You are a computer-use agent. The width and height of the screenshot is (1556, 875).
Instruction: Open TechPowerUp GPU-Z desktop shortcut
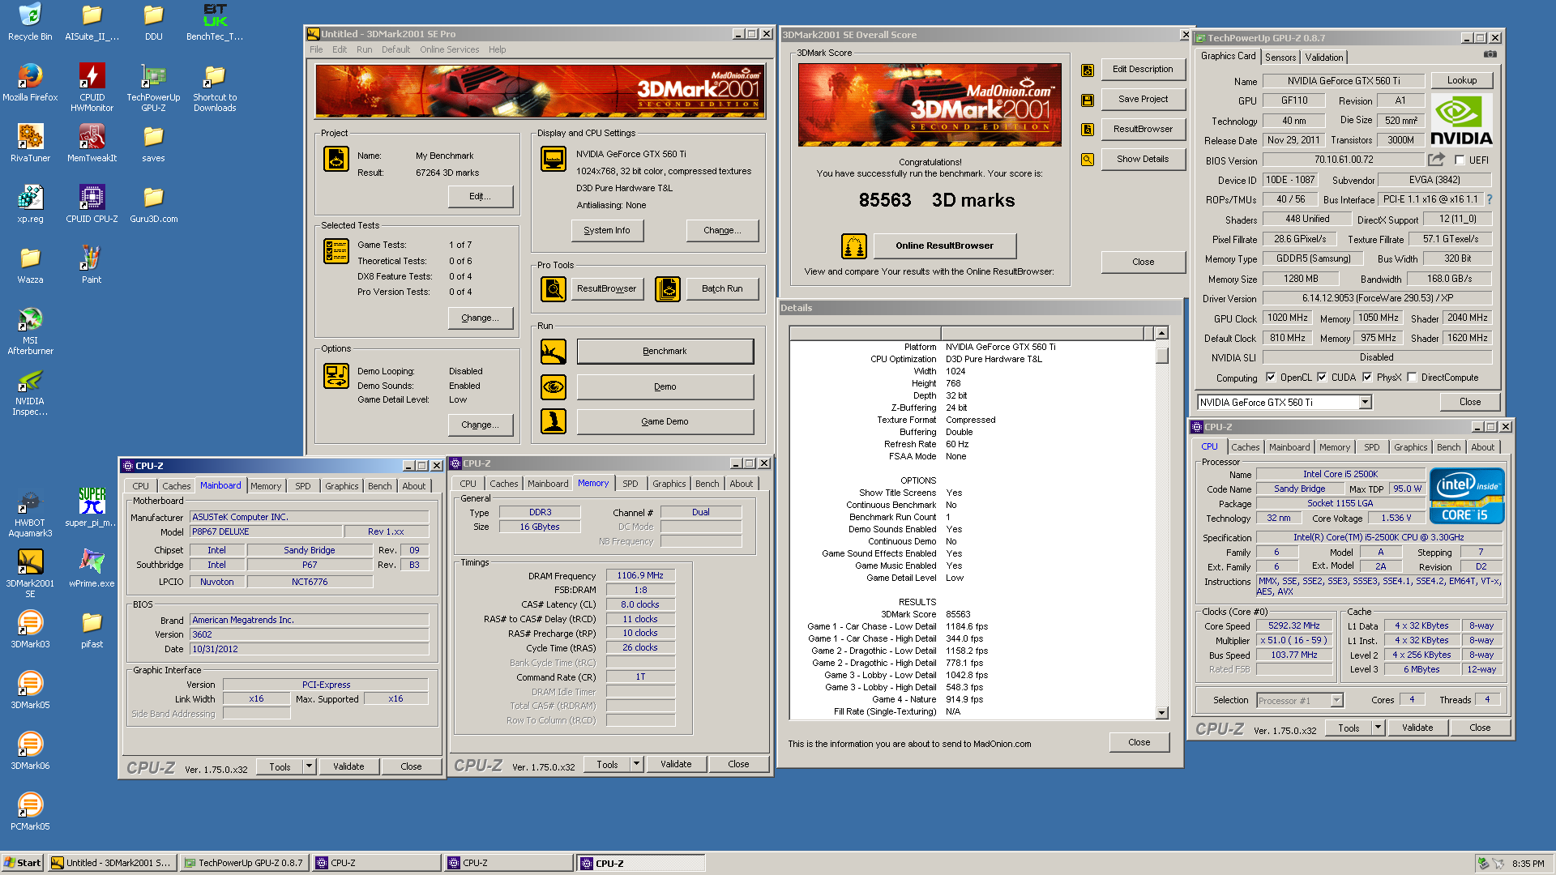coord(153,87)
